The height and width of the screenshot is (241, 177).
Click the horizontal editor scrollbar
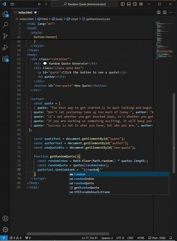68,234
